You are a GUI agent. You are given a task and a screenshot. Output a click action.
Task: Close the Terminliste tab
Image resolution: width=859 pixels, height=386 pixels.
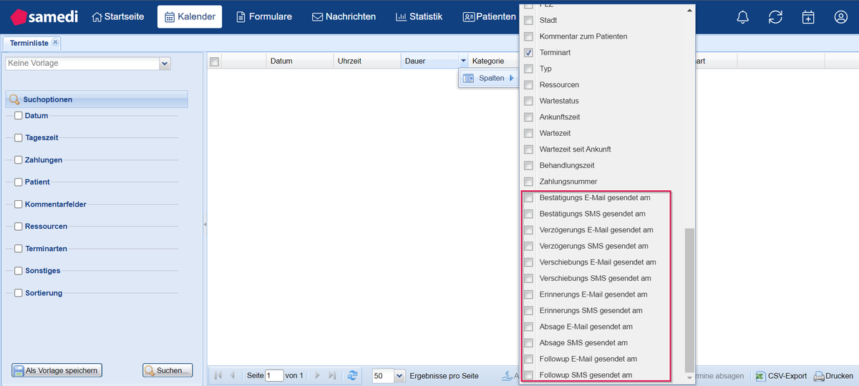(x=56, y=42)
